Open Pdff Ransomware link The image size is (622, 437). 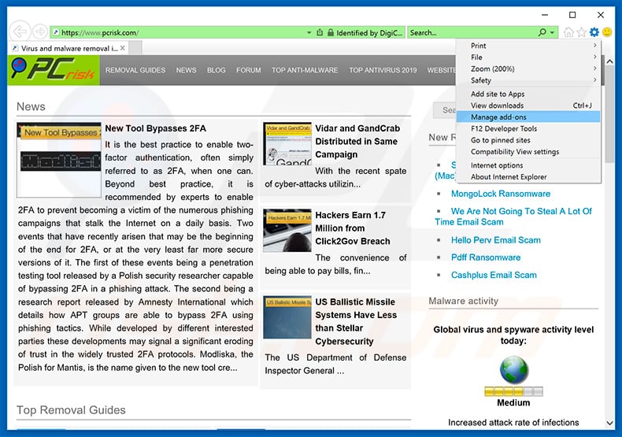(x=486, y=257)
